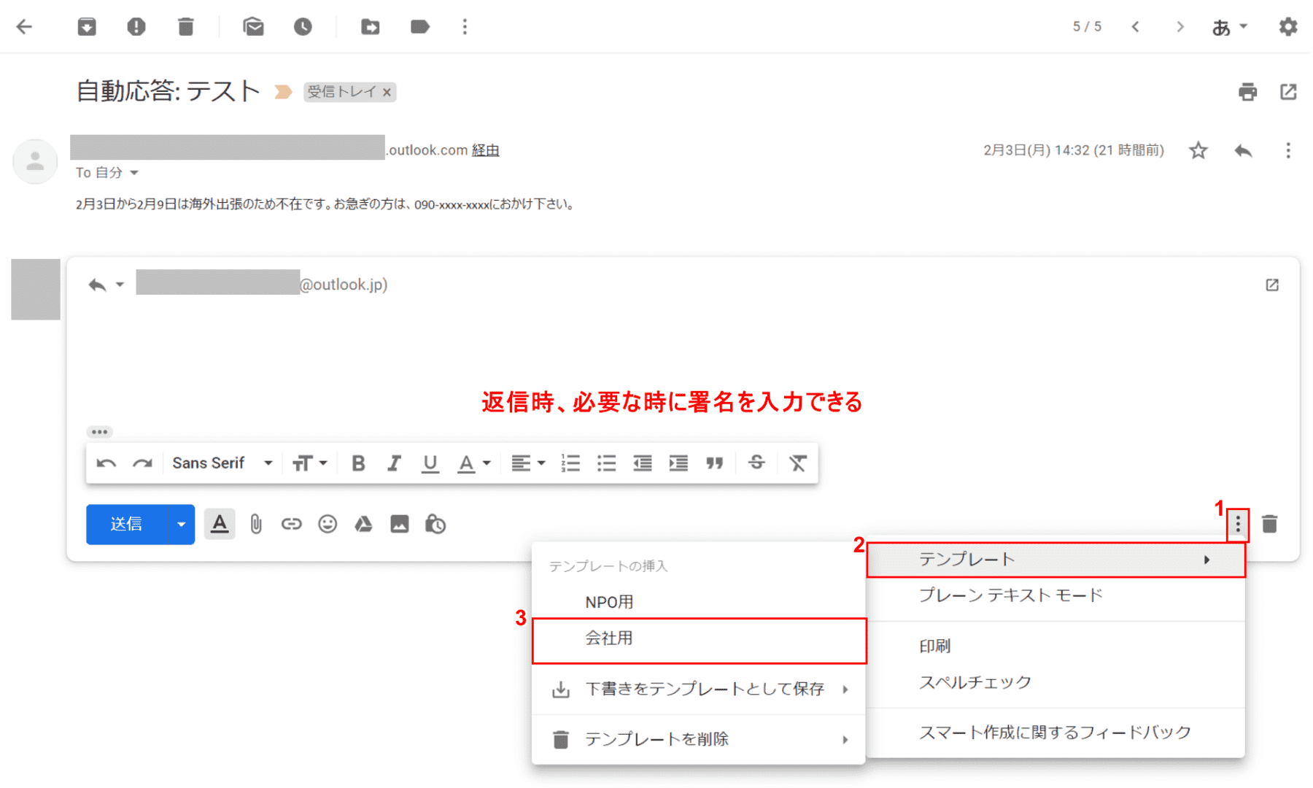
Task: Discard the draft with the trash icon
Action: click(x=1270, y=524)
